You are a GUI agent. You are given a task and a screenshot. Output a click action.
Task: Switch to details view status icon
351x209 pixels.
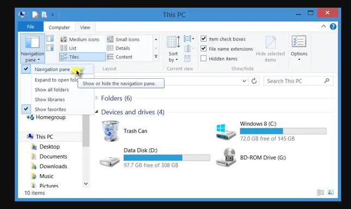[321, 192]
